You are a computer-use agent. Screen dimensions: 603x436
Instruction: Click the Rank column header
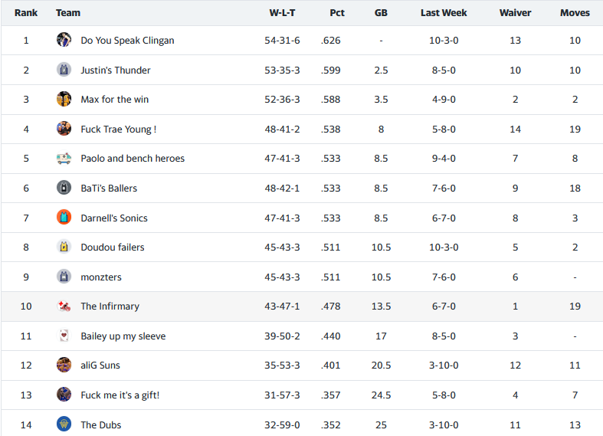point(26,13)
